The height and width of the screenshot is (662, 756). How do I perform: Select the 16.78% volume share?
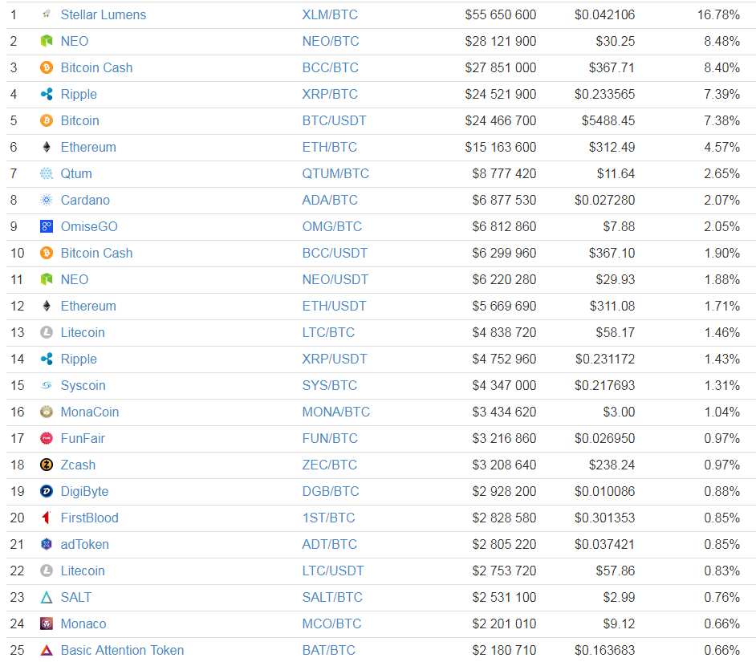click(x=718, y=15)
